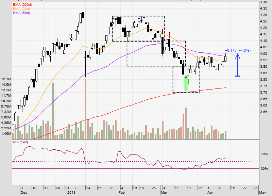Click the +0.175 (+4.6%) gain label
The image size is (272, 196).
pos(238,50)
